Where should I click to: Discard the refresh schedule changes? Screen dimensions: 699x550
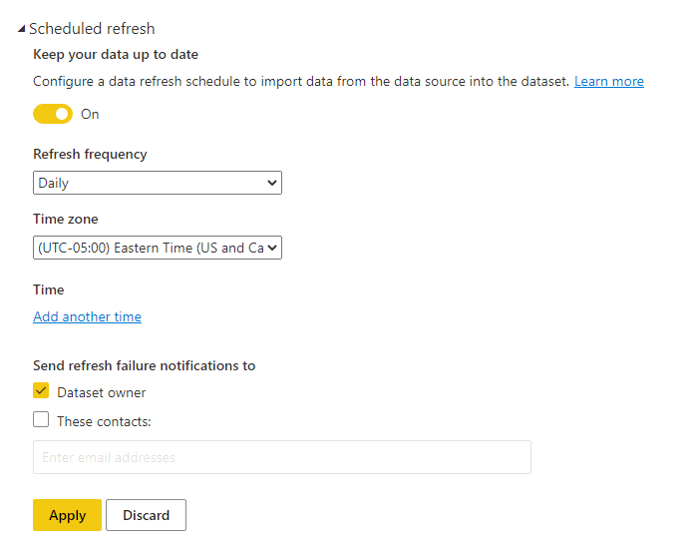pyautogui.click(x=147, y=515)
